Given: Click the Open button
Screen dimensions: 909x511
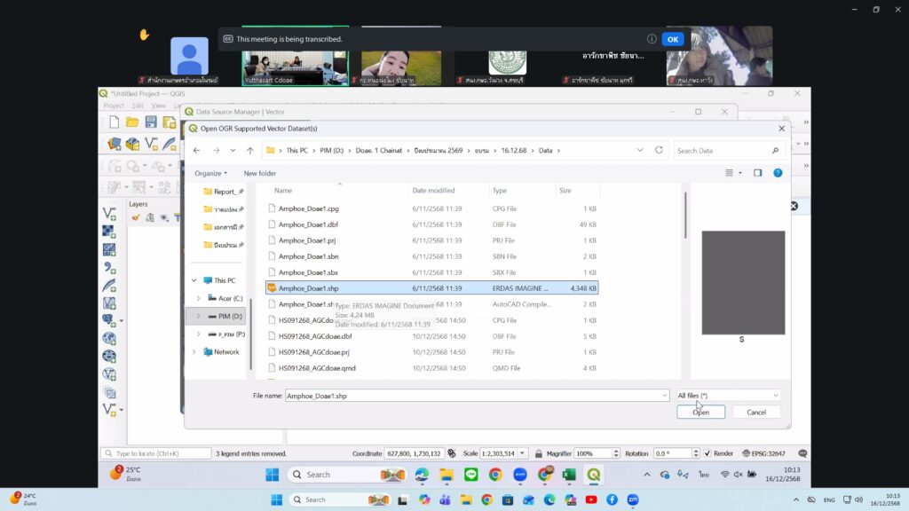Looking at the screenshot, I should click(700, 413).
